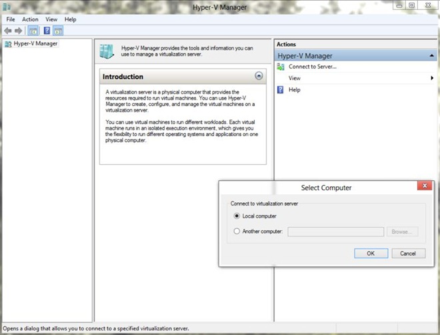The image size is (440, 335).
Task: Click the Help action in Actions pane
Action: 295,89
